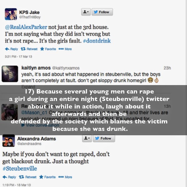
Task: Open kaitlyn amos's avatar thumbnail
Action: tap(10, 74)
